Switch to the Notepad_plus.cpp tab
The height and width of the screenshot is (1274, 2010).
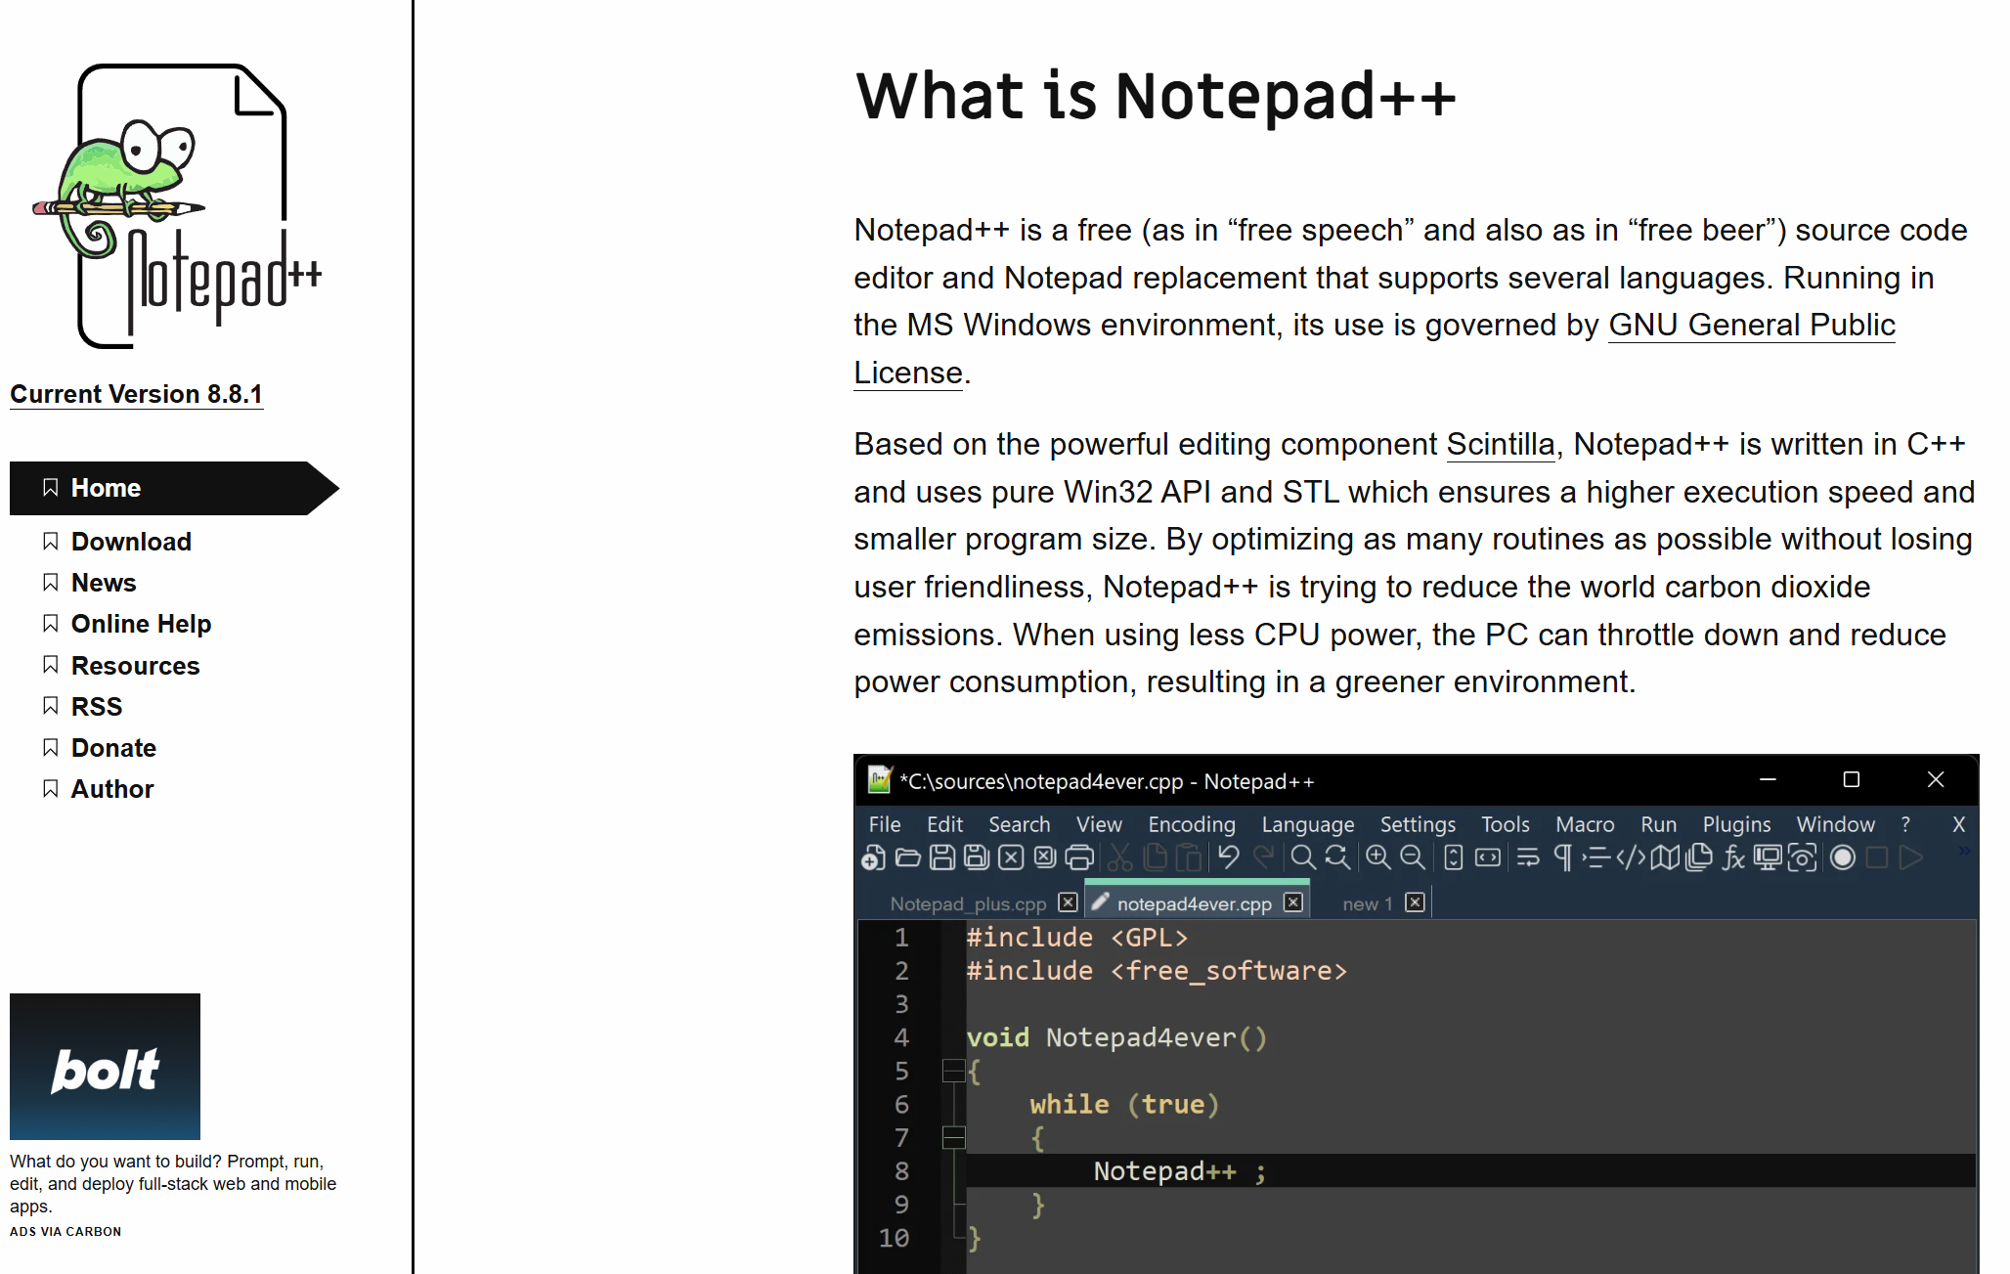(968, 903)
